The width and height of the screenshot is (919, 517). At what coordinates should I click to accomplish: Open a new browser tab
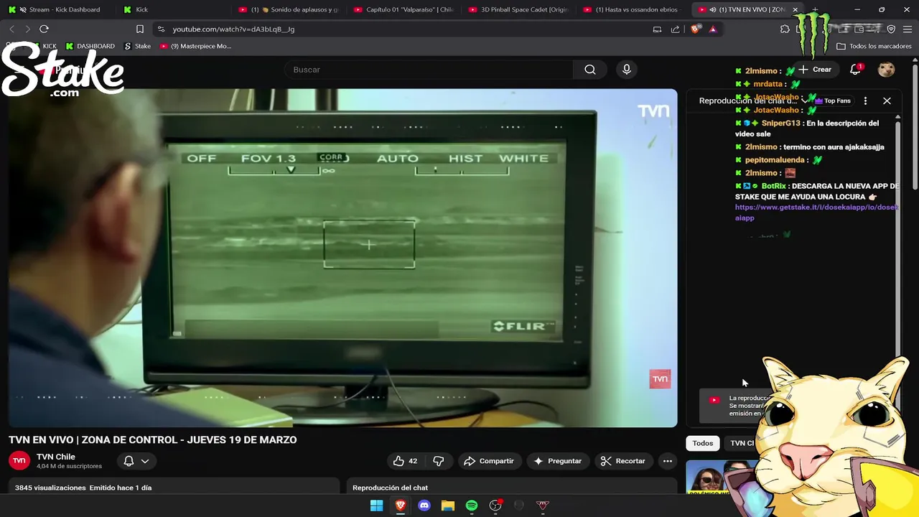coord(815,9)
